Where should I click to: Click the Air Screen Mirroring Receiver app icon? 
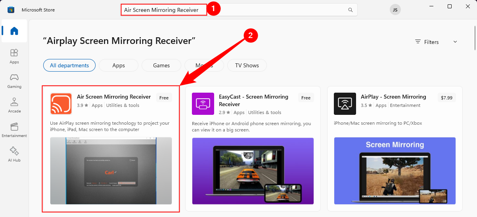tap(61, 104)
